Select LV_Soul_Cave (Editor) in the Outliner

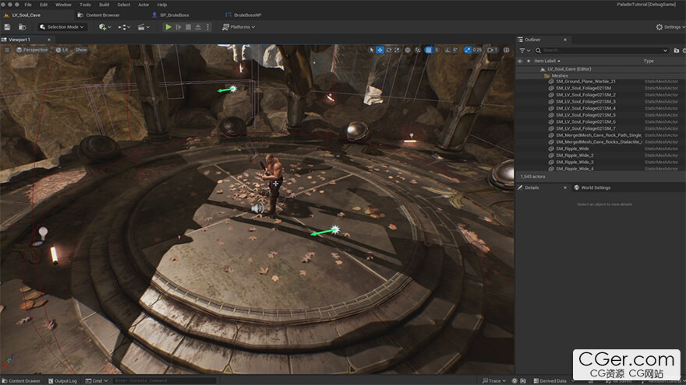[x=569, y=69]
